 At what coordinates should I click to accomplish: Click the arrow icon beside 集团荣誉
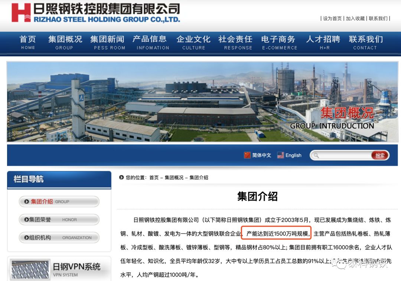click(x=27, y=219)
